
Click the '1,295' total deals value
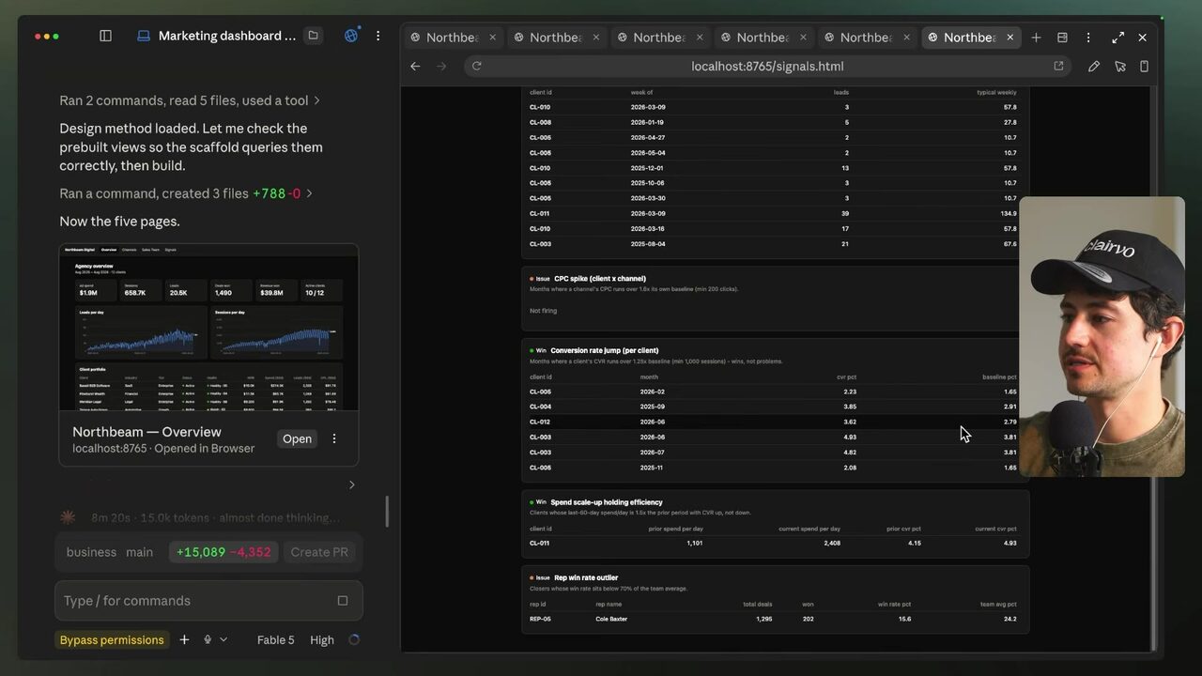coord(763,619)
